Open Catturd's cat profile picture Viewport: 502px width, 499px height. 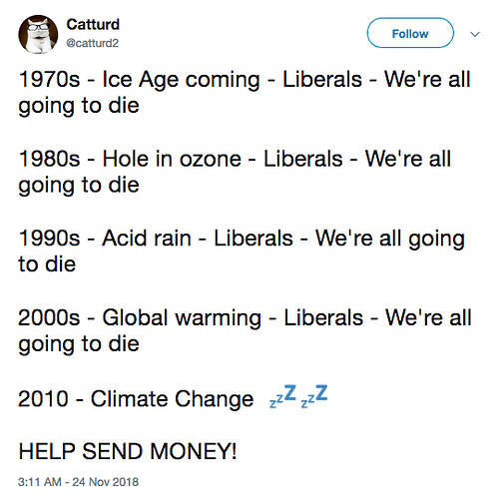point(38,34)
